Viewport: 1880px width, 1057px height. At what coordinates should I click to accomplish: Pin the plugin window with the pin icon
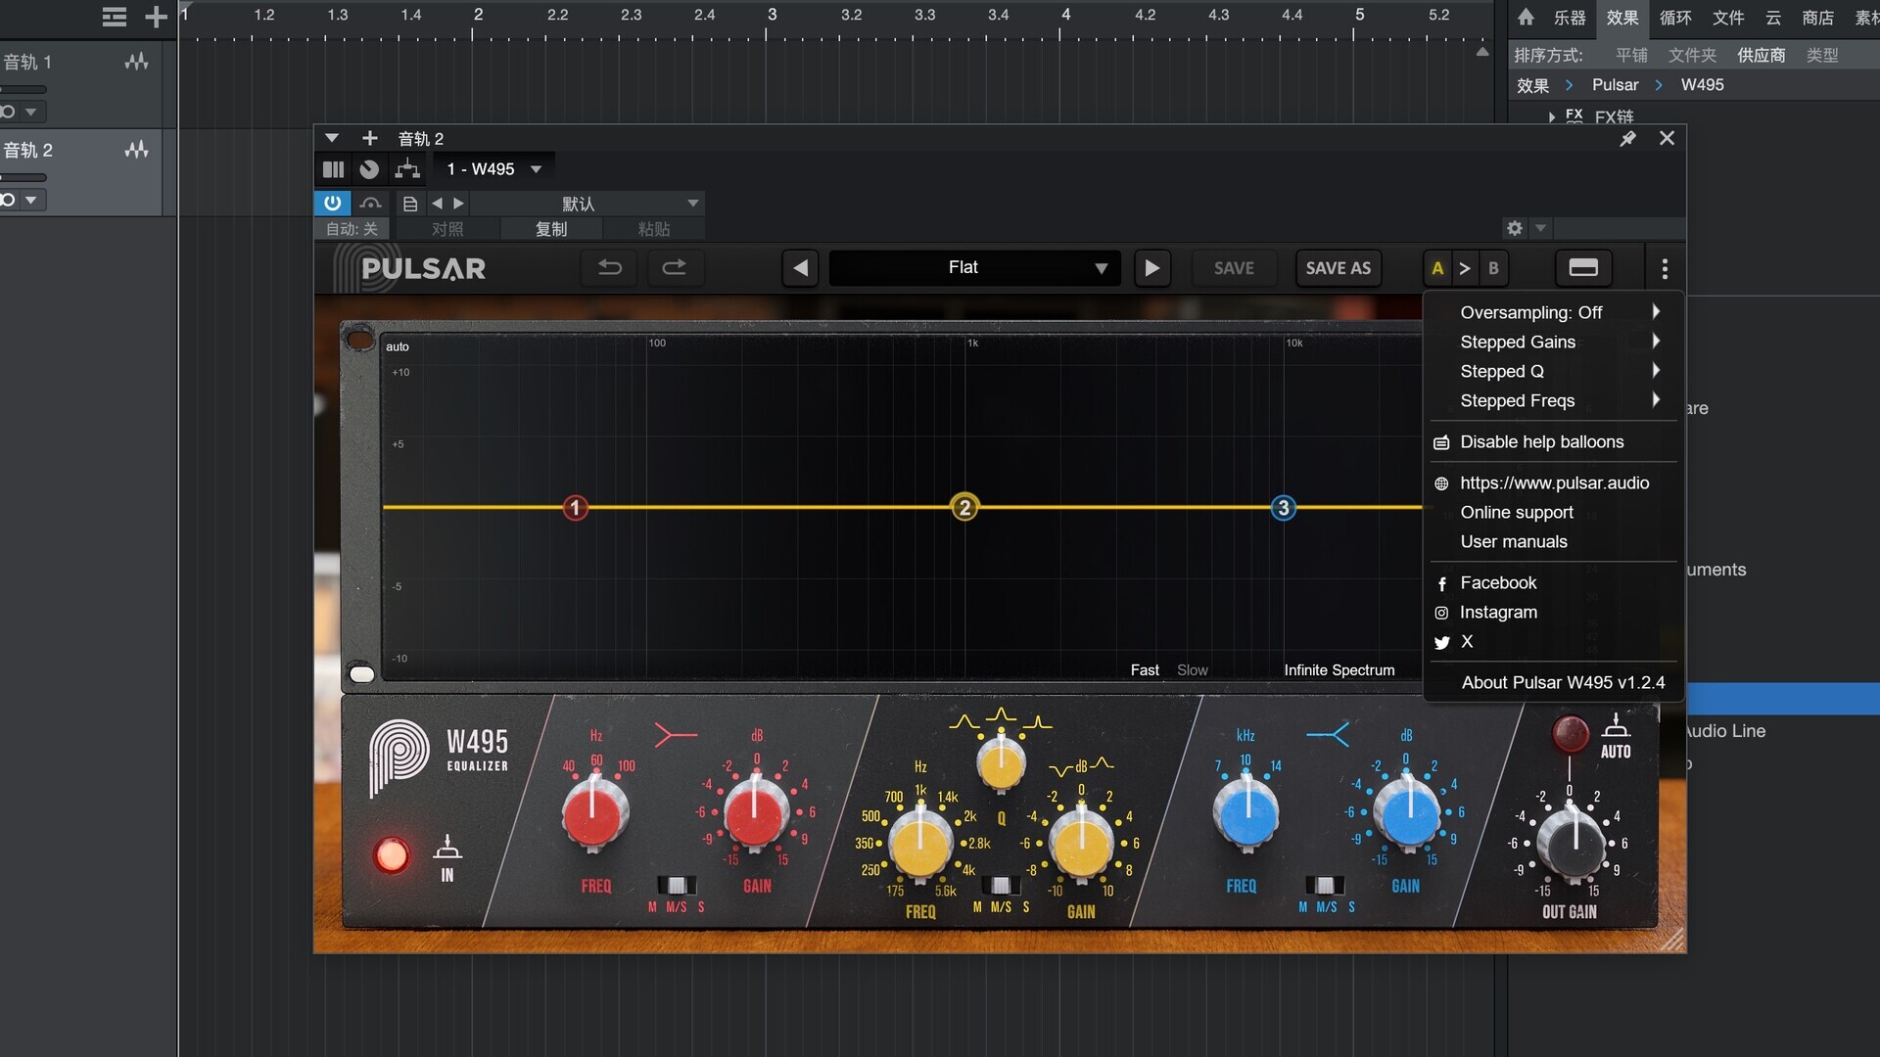[1627, 139]
